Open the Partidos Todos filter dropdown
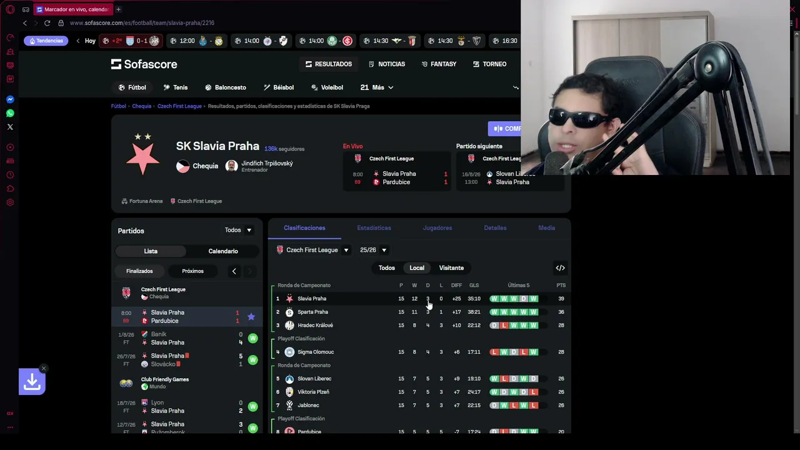800x450 pixels. tap(238, 231)
